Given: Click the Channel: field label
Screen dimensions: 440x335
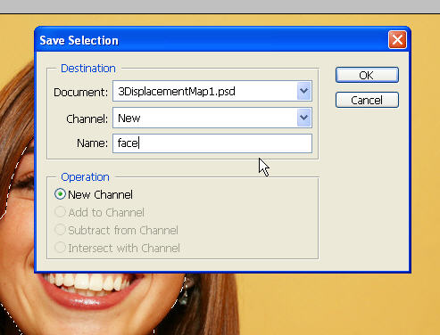Looking at the screenshot, I should click(87, 119).
